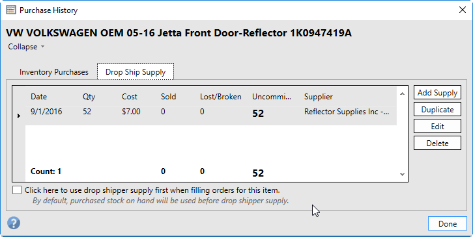The height and width of the screenshot is (237, 473).
Task: Click the grid scroll up arrow
Action: (x=402, y=94)
